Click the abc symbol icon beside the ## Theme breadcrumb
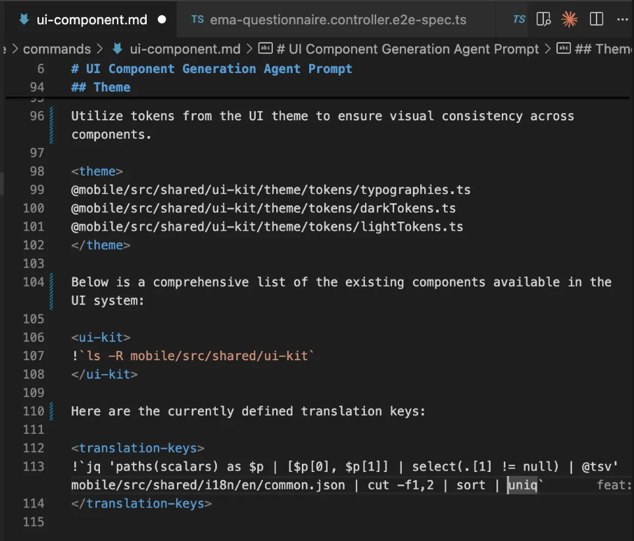This screenshot has height=541, width=634. point(564,49)
